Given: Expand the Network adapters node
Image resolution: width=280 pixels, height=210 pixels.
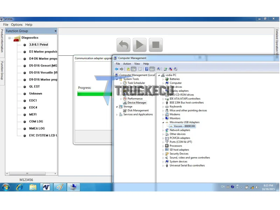Looking at the screenshot, I should (163, 130).
